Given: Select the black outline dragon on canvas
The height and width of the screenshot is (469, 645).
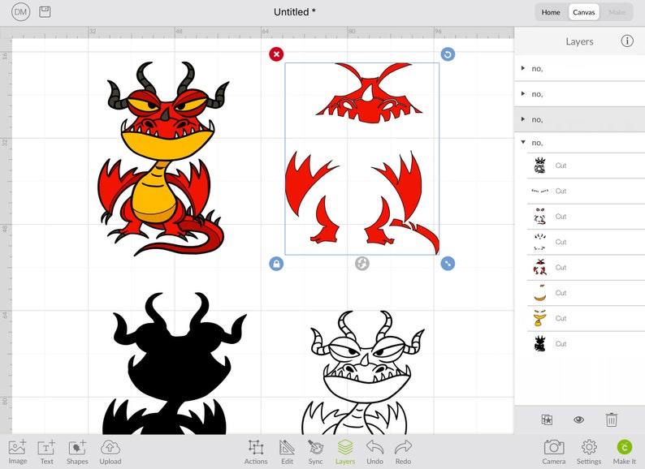Looking at the screenshot, I should click(x=363, y=372).
